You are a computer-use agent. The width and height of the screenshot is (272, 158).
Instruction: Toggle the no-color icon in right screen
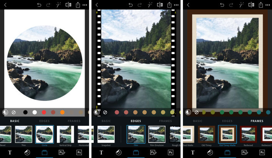click(x=196, y=112)
